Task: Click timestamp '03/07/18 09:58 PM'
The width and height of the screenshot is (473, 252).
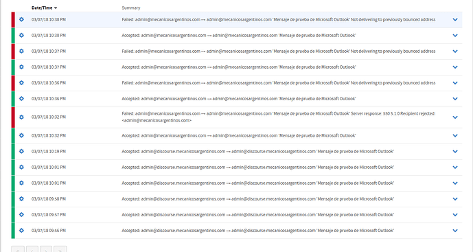Action: pyautogui.click(x=49, y=199)
